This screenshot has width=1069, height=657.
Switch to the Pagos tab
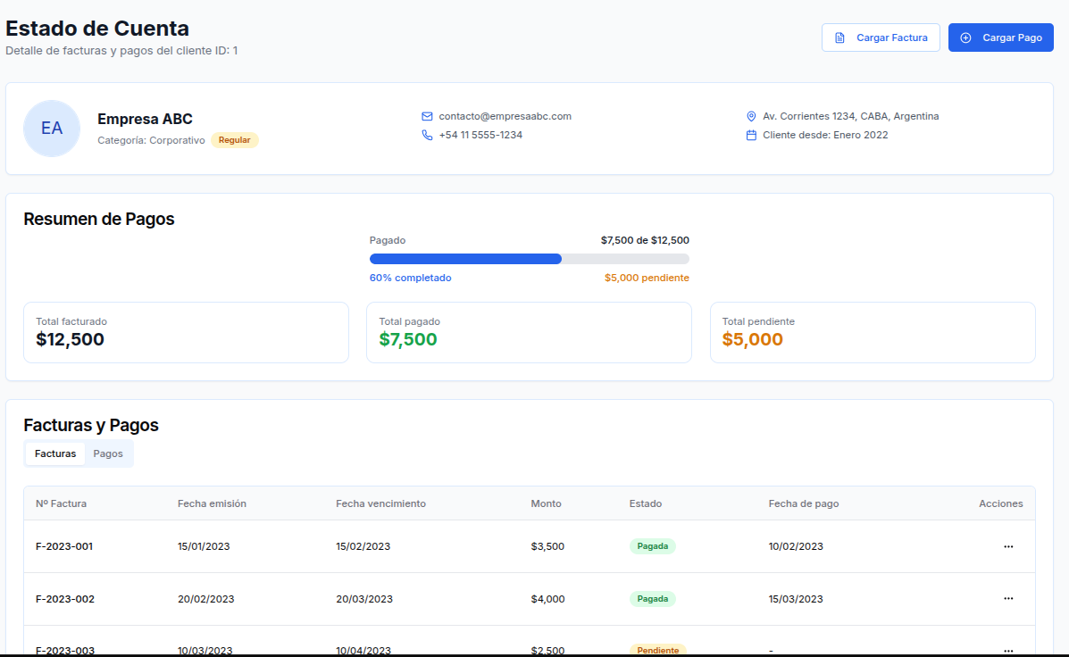108,453
